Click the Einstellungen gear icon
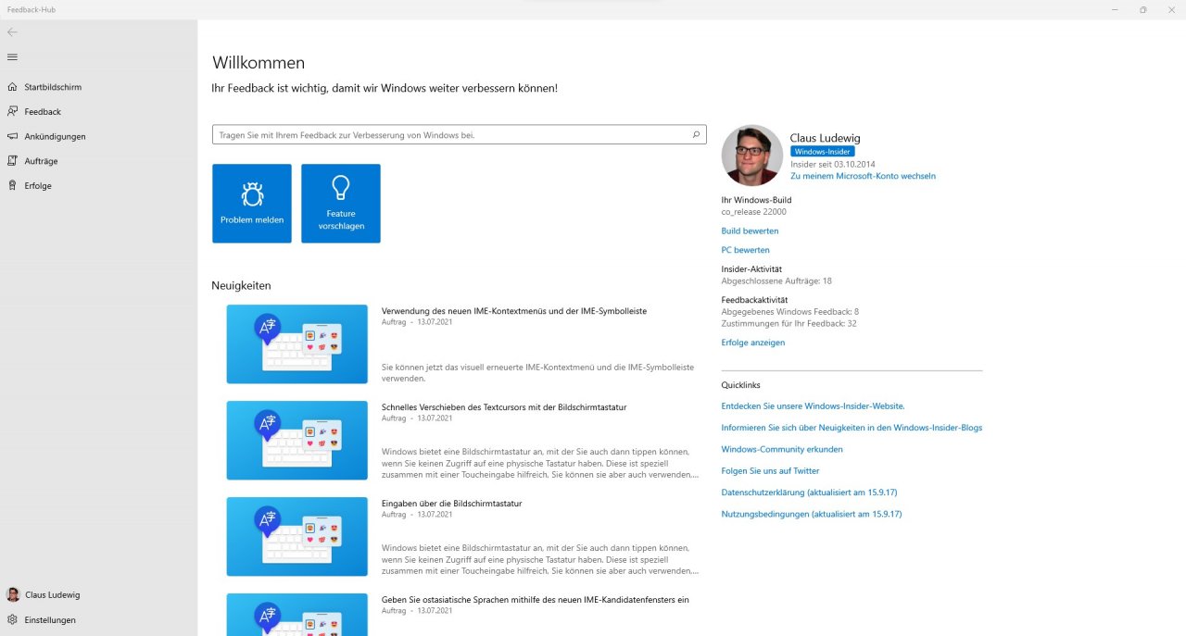This screenshot has height=636, width=1186. click(x=12, y=619)
